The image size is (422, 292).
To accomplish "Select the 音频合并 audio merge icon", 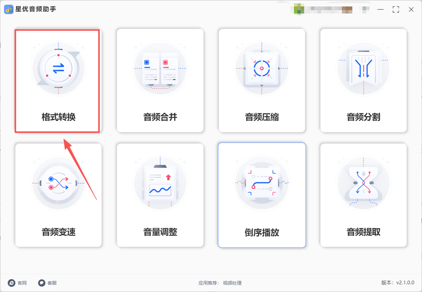I will [x=160, y=68].
